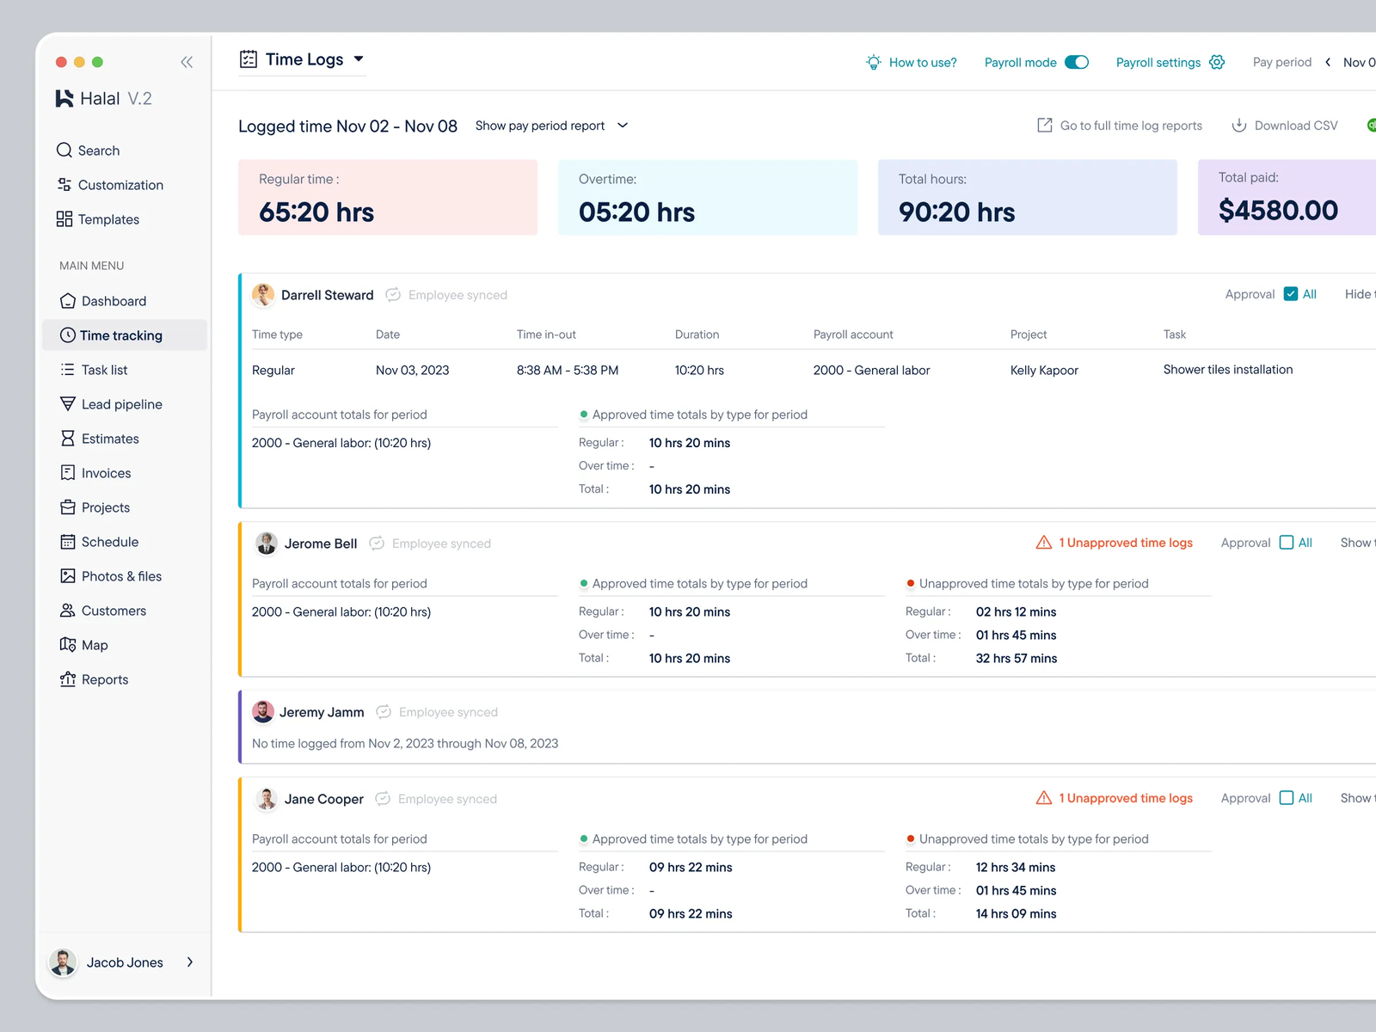Click Jeremy Jamm's avatar thumbnail
This screenshot has height=1032, width=1376.
[263, 712]
